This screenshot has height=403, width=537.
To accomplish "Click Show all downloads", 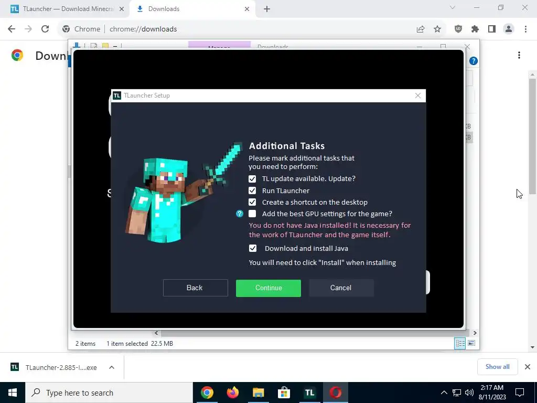I will [497, 367].
